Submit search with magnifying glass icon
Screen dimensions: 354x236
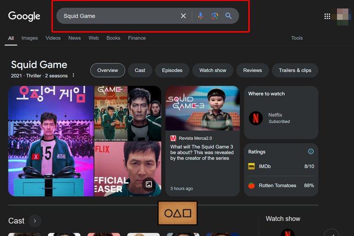pos(228,16)
